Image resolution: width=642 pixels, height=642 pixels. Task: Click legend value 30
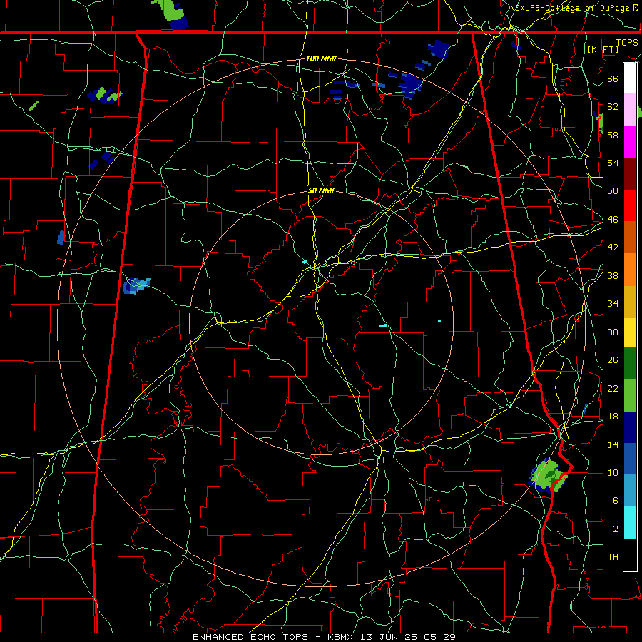(613, 332)
